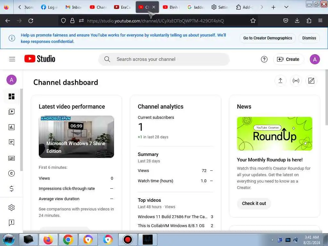Open the Content sidebar icon
The image size is (328, 246).
coord(12,112)
